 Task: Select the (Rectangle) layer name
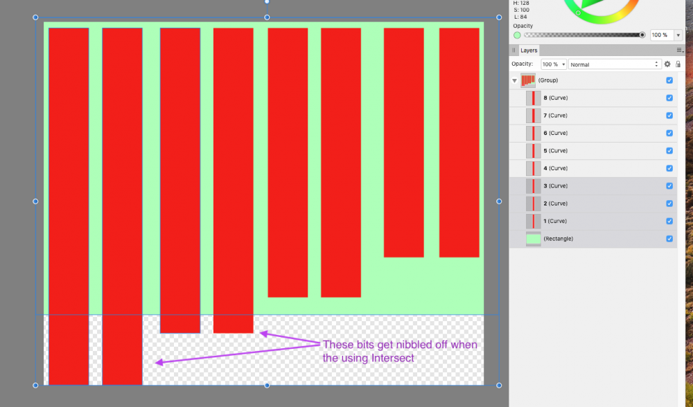(558, 239)
